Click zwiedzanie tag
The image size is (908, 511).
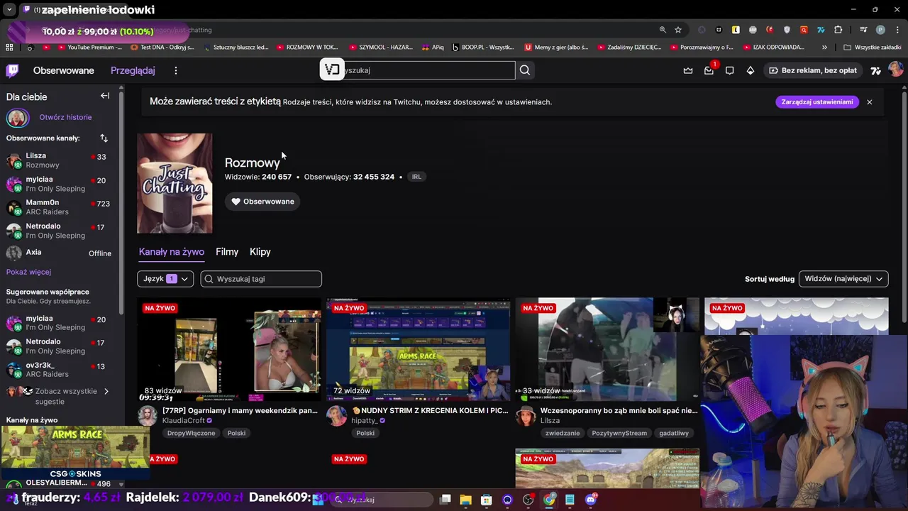pyautogui.click(x=563, y=433)
